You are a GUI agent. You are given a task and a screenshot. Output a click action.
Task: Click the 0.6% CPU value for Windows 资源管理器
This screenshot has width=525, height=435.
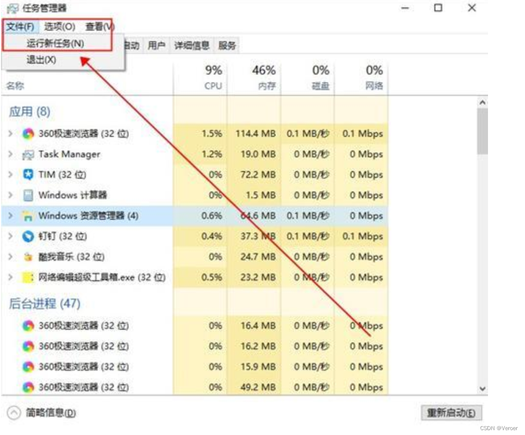point(211,216)
